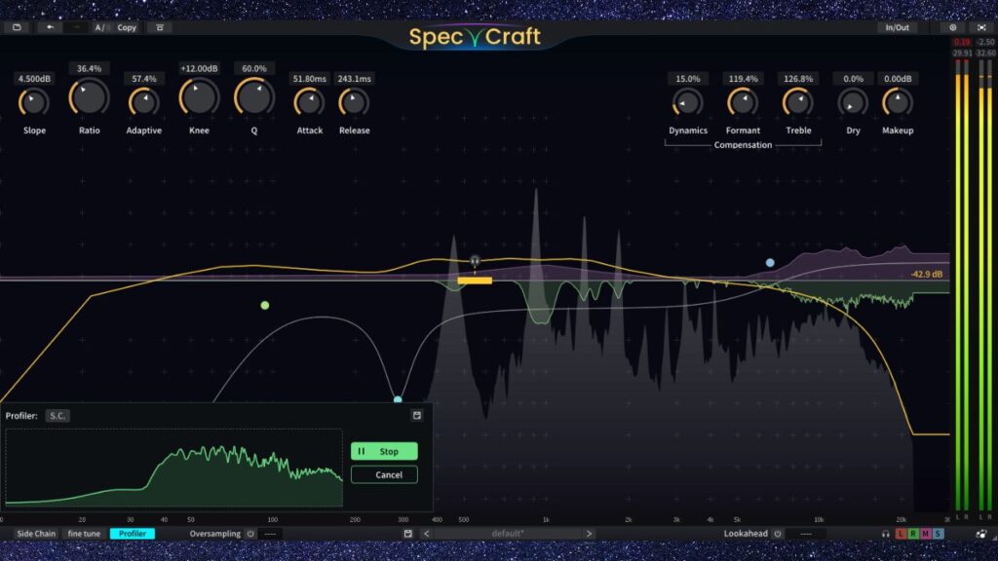Click the yellow band handle bar
The width and height of the screenshot is (998, 561).
475,280
